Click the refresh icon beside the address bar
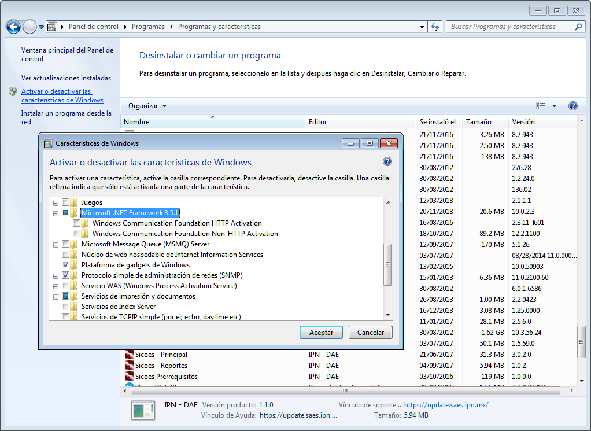Image resolution: width=591 pixels, height=431 pixels. point(435,27)
